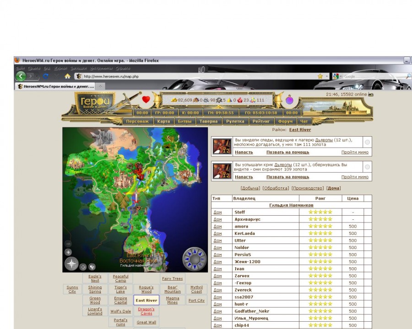Click the purple mana potion icon
412x329 pixels.
pyautogui.click(x=289, y=100)
